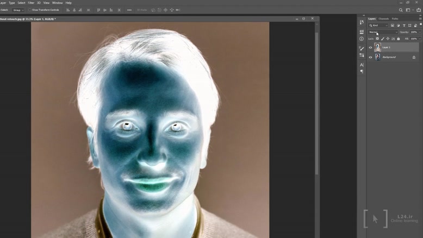This screenshot has height=238, width=423.
Task: Open the Properties info panel icon
Action: (x=362, y=39)
